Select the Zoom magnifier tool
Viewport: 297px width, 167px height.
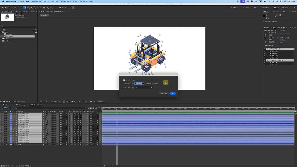point(9,8)
